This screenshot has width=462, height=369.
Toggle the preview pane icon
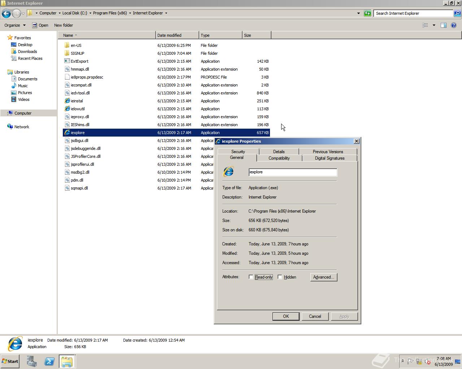click(444, 25)
